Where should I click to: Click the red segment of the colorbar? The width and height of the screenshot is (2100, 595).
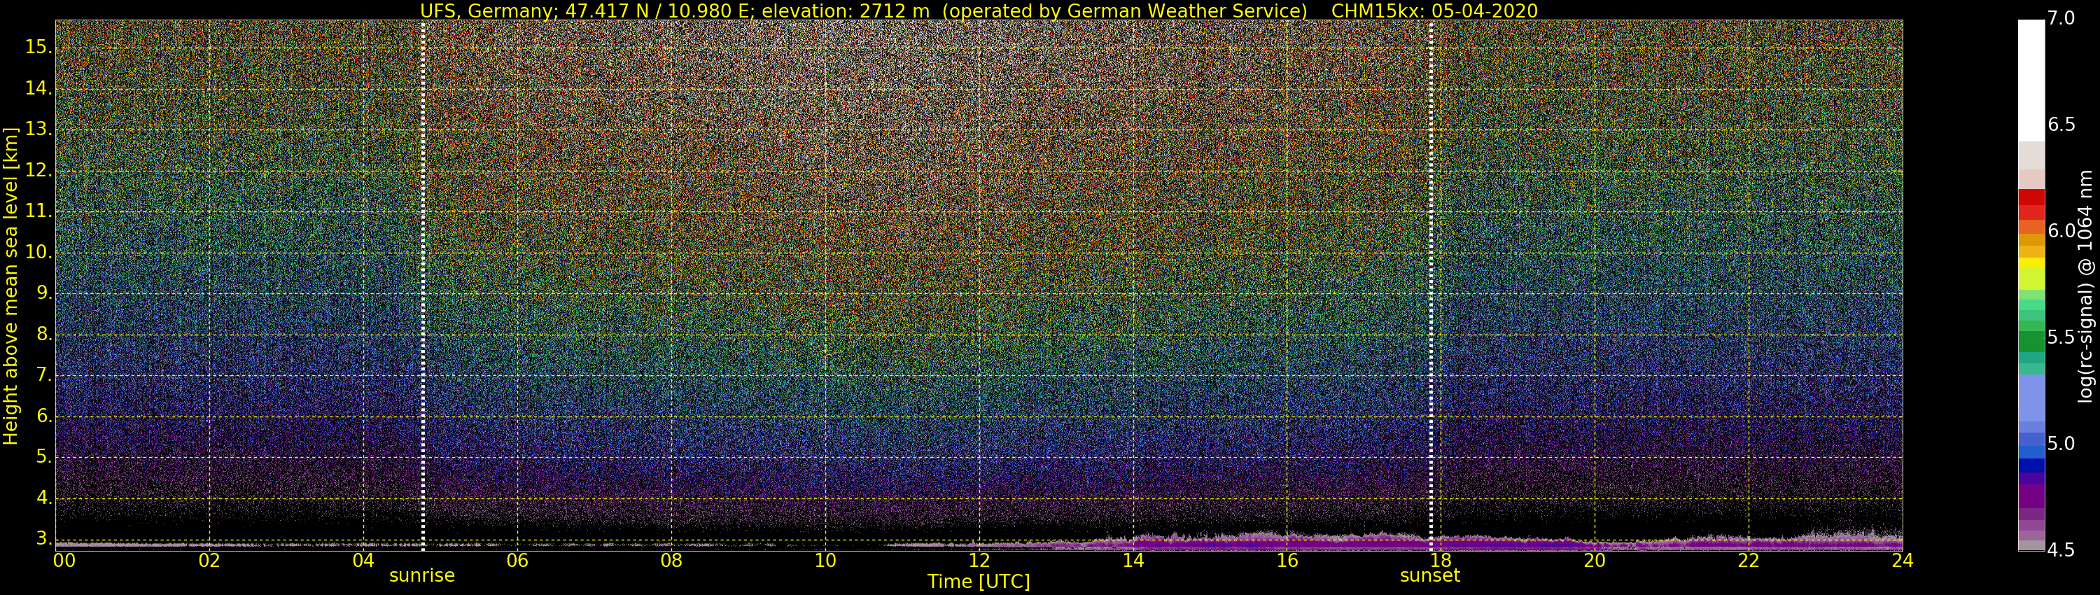[2031, 204]
